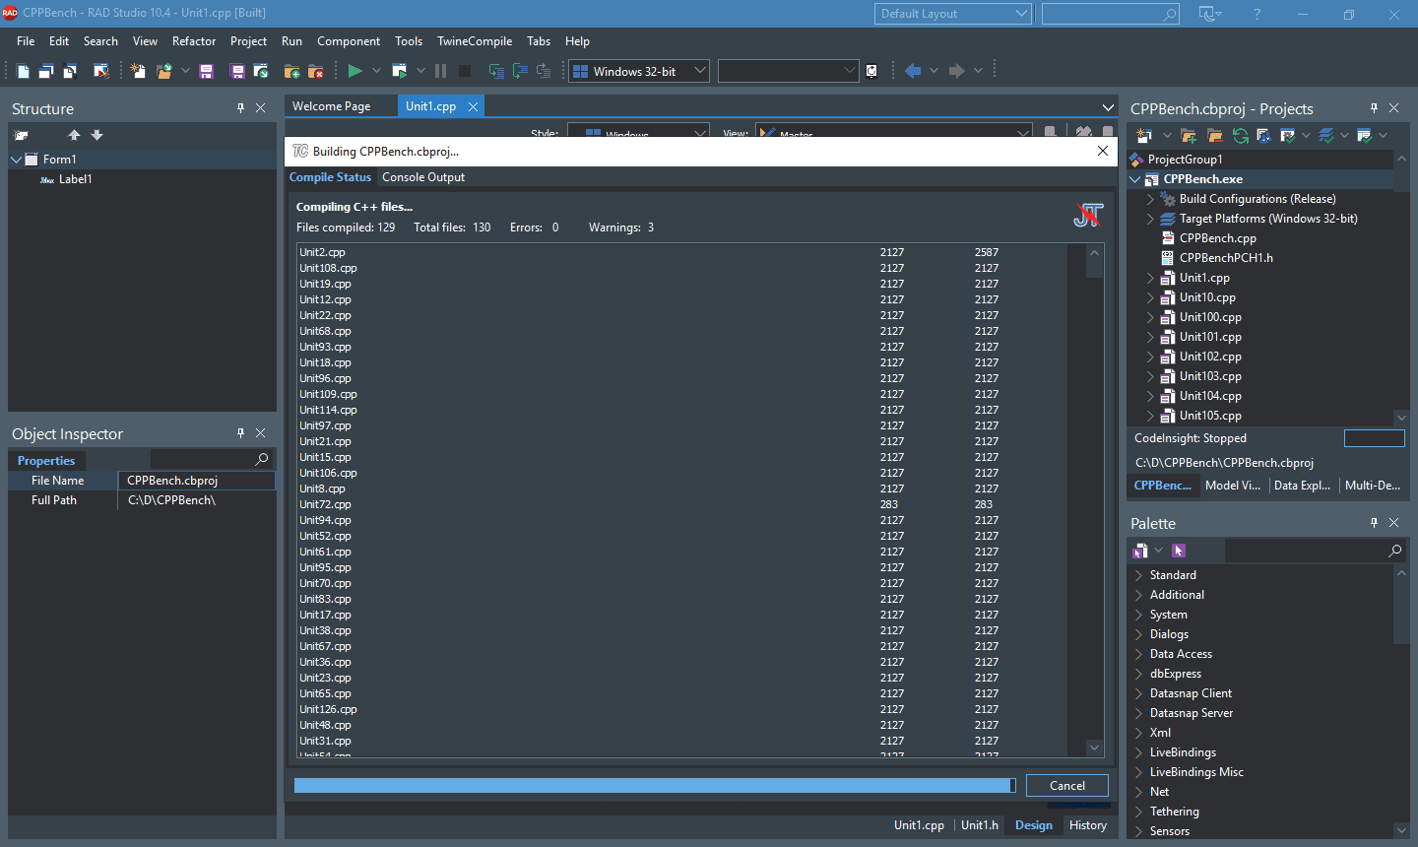Collapse the CPPBench.exe project node

pyautogui.click(x=1135, y=179)
